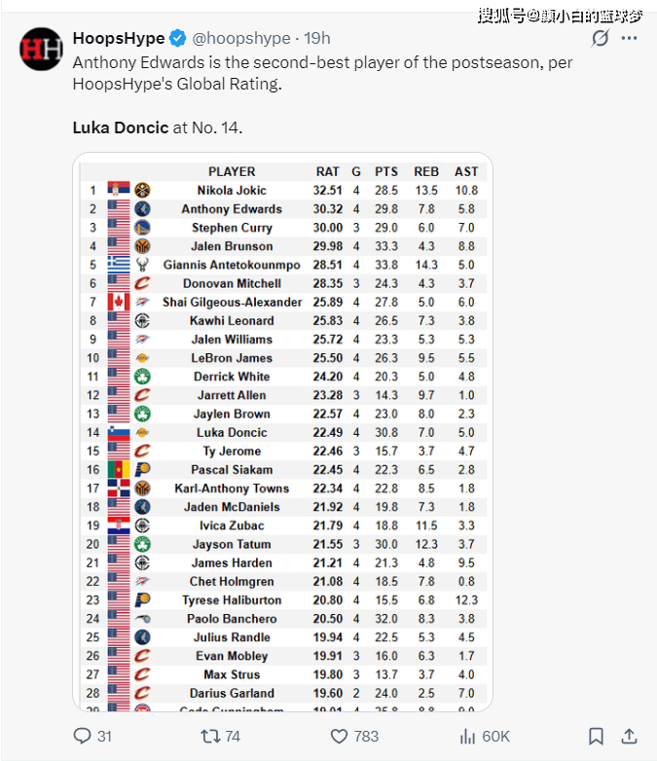This screenshot has width=657, height=761.
Task: Click the PTS column header
Action: pos(386,172)
